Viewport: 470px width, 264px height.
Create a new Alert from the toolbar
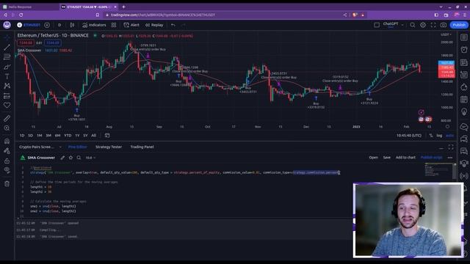(131, 25)
